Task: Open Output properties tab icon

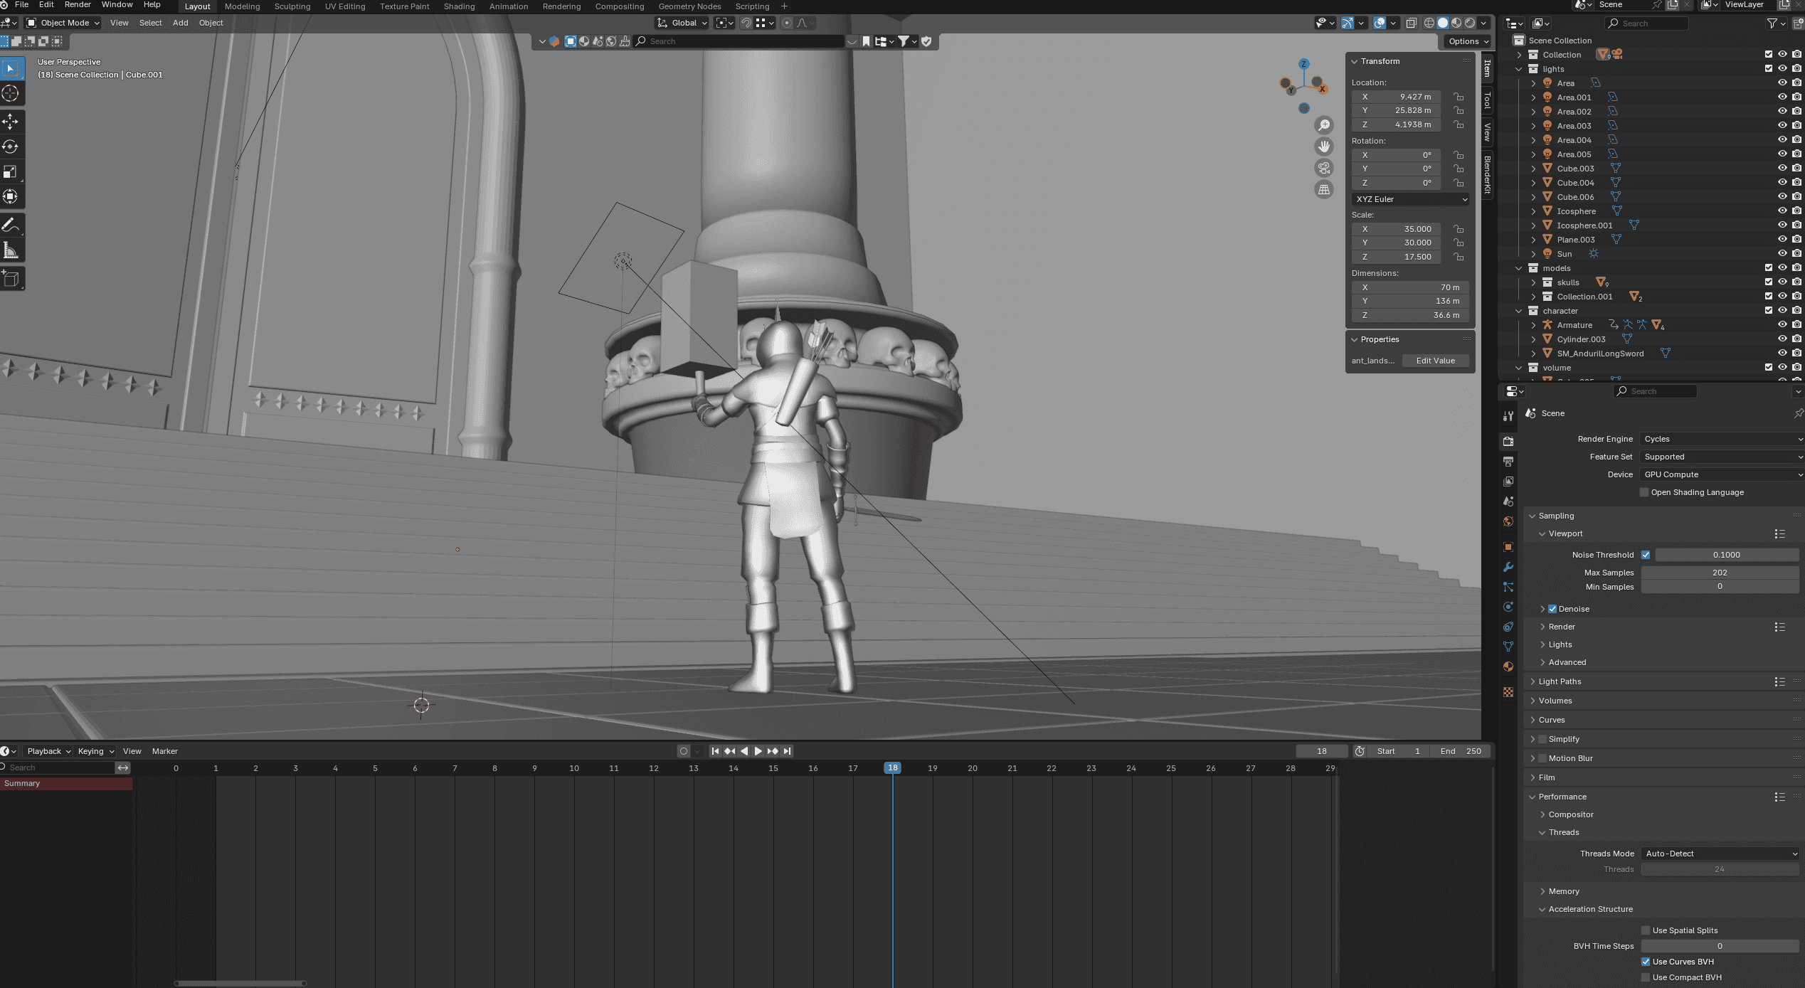Action: [x=1508, y=462]
